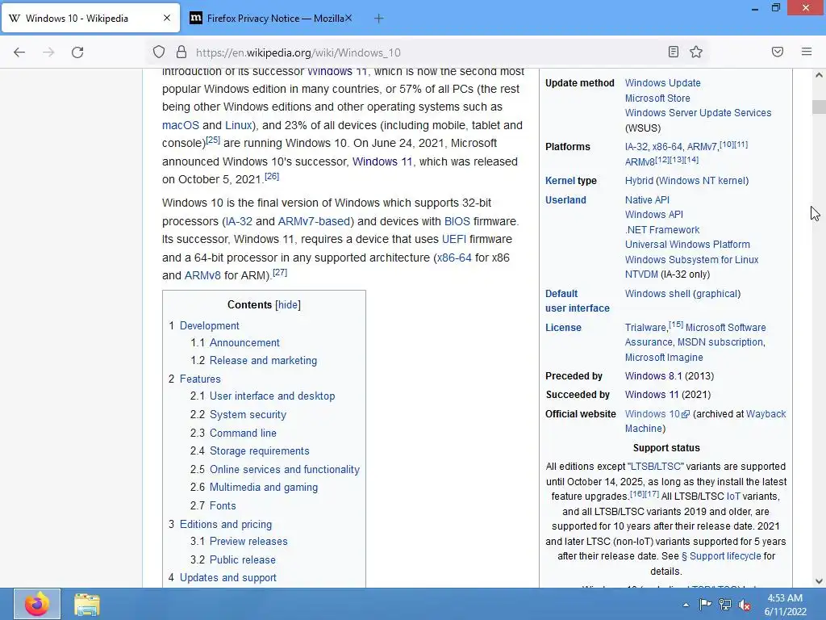Viewport: 826px width, 620px height.
Task: Open the Microsoft Store infobox link
Action: click(657, 98)
